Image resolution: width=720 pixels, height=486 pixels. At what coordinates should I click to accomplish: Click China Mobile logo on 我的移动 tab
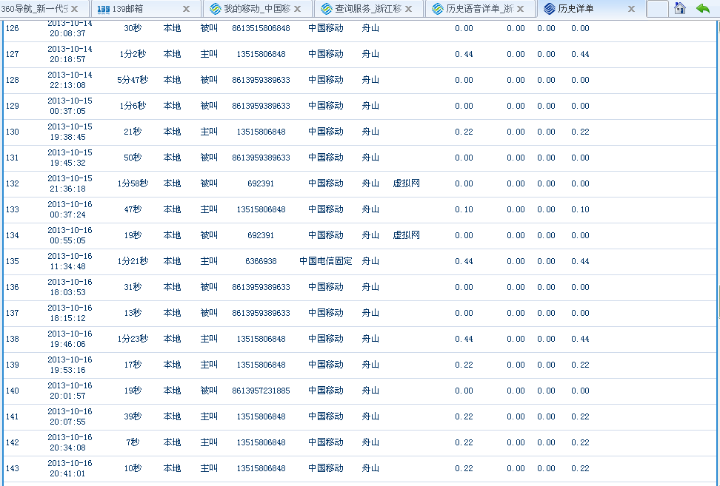tap(215, 9)
